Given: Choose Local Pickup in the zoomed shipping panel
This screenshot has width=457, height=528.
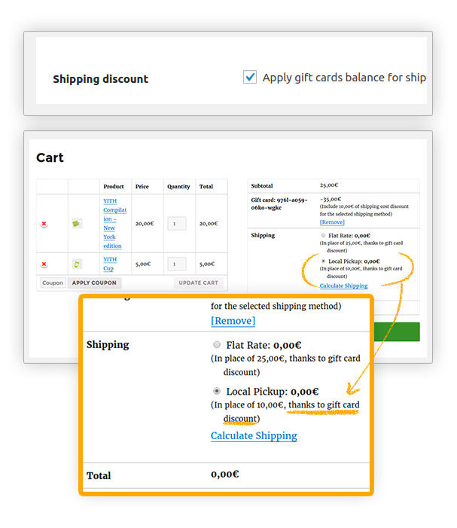Looking at the screenshot, I should point(217,391).
